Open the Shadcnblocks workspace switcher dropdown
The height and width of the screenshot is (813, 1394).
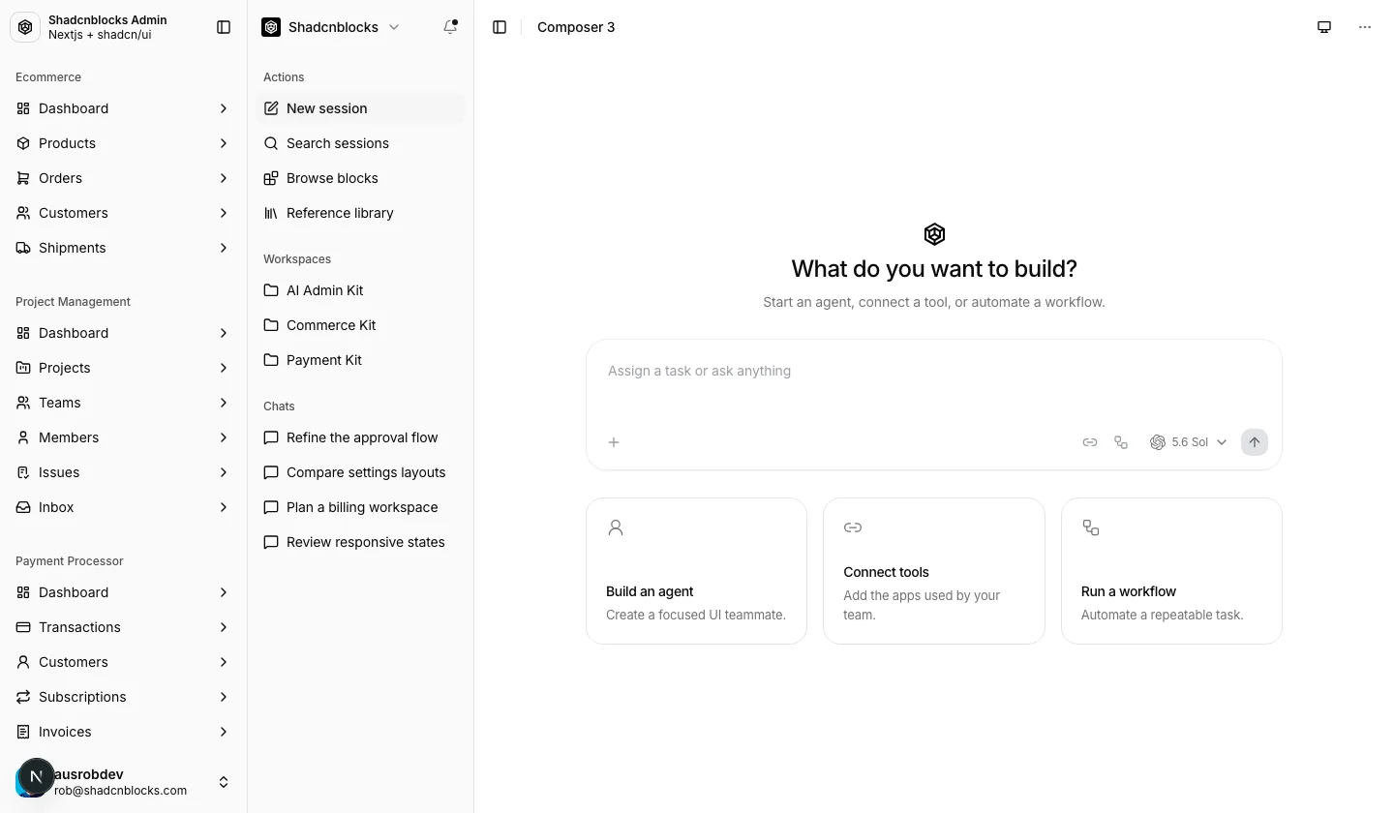coord(331,27)
